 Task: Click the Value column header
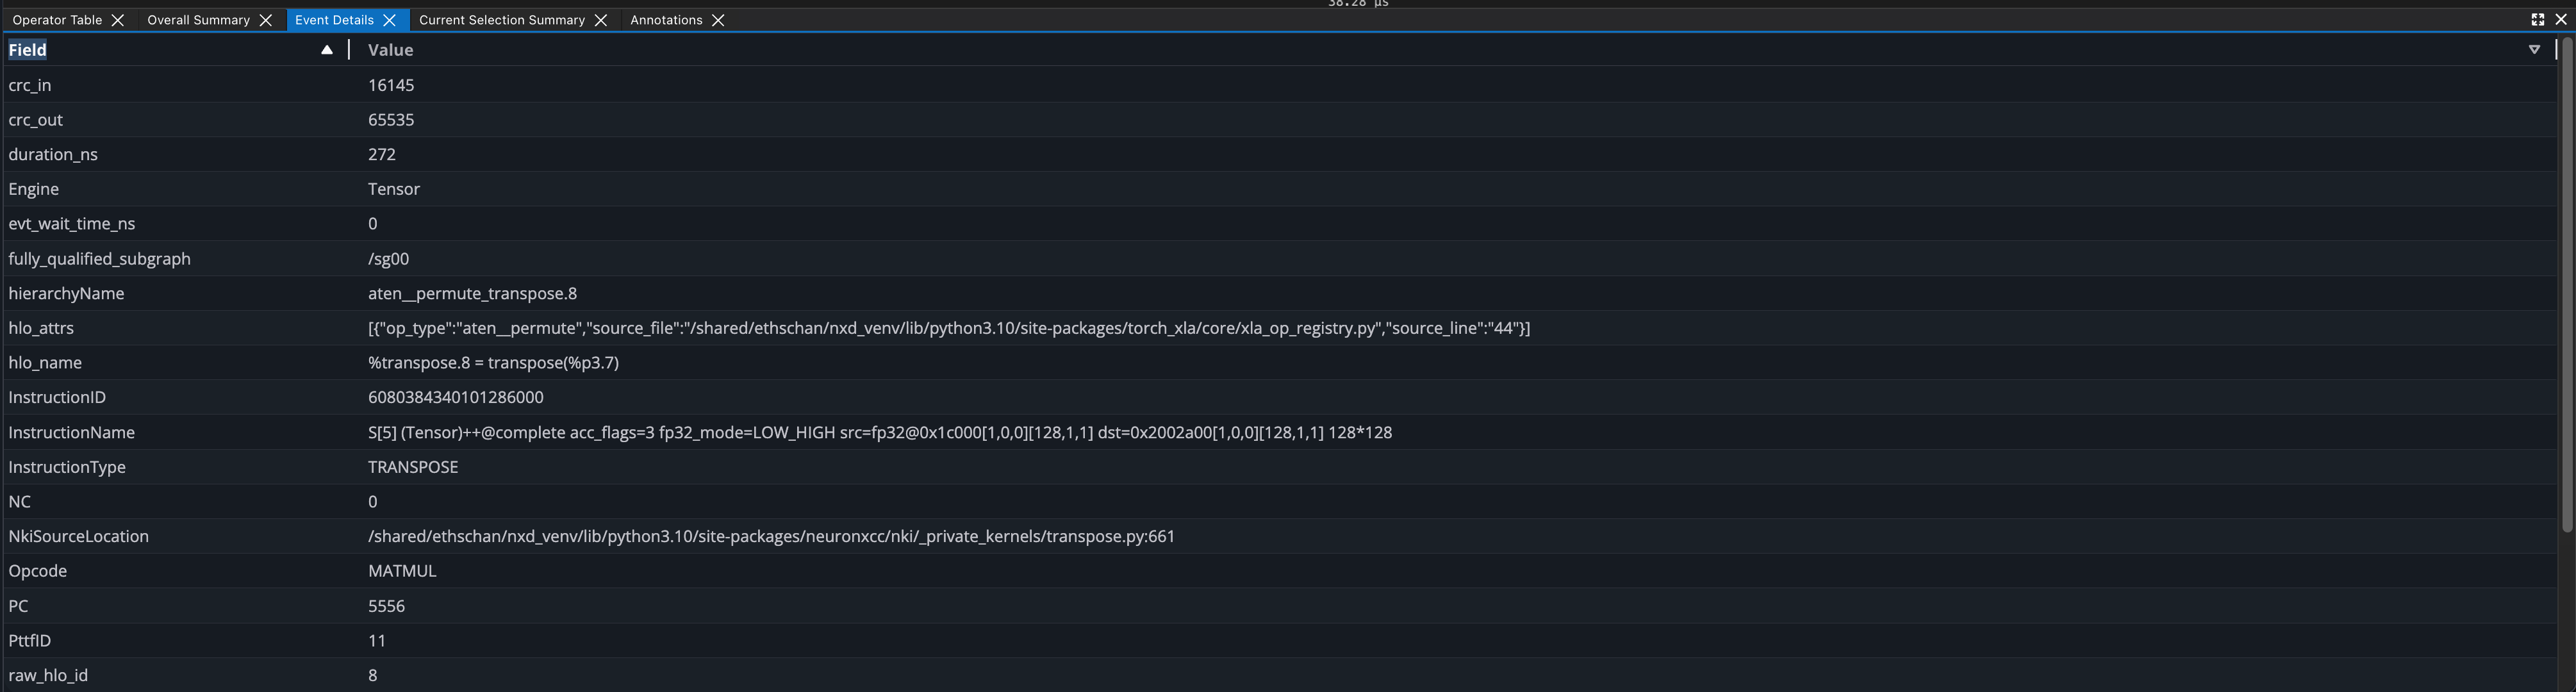(390, 49)
